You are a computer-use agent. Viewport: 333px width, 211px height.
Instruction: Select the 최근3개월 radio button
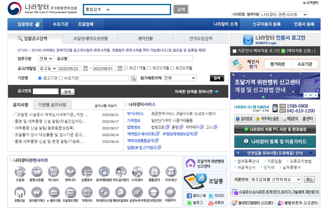(x=149, y=68)
